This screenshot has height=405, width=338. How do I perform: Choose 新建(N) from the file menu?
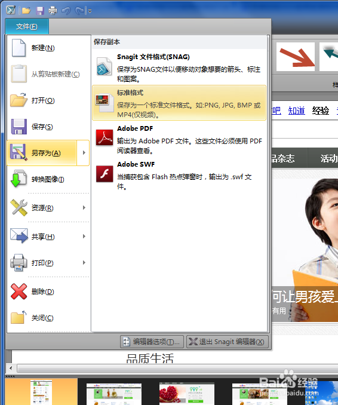48,48
